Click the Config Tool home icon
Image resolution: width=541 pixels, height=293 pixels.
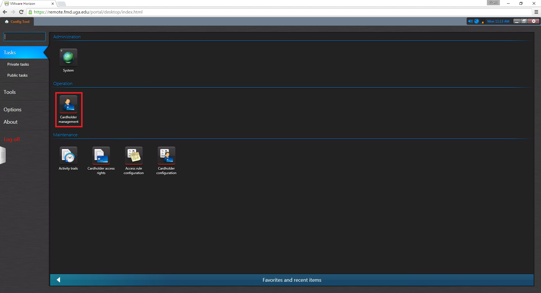pos(7,22)
